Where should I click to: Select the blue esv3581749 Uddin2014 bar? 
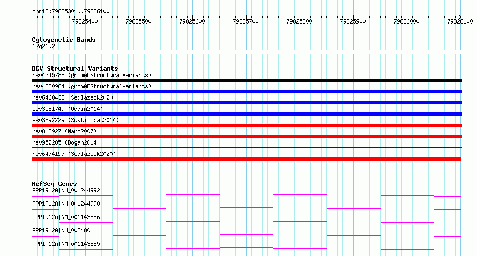[x=247, y=114]
